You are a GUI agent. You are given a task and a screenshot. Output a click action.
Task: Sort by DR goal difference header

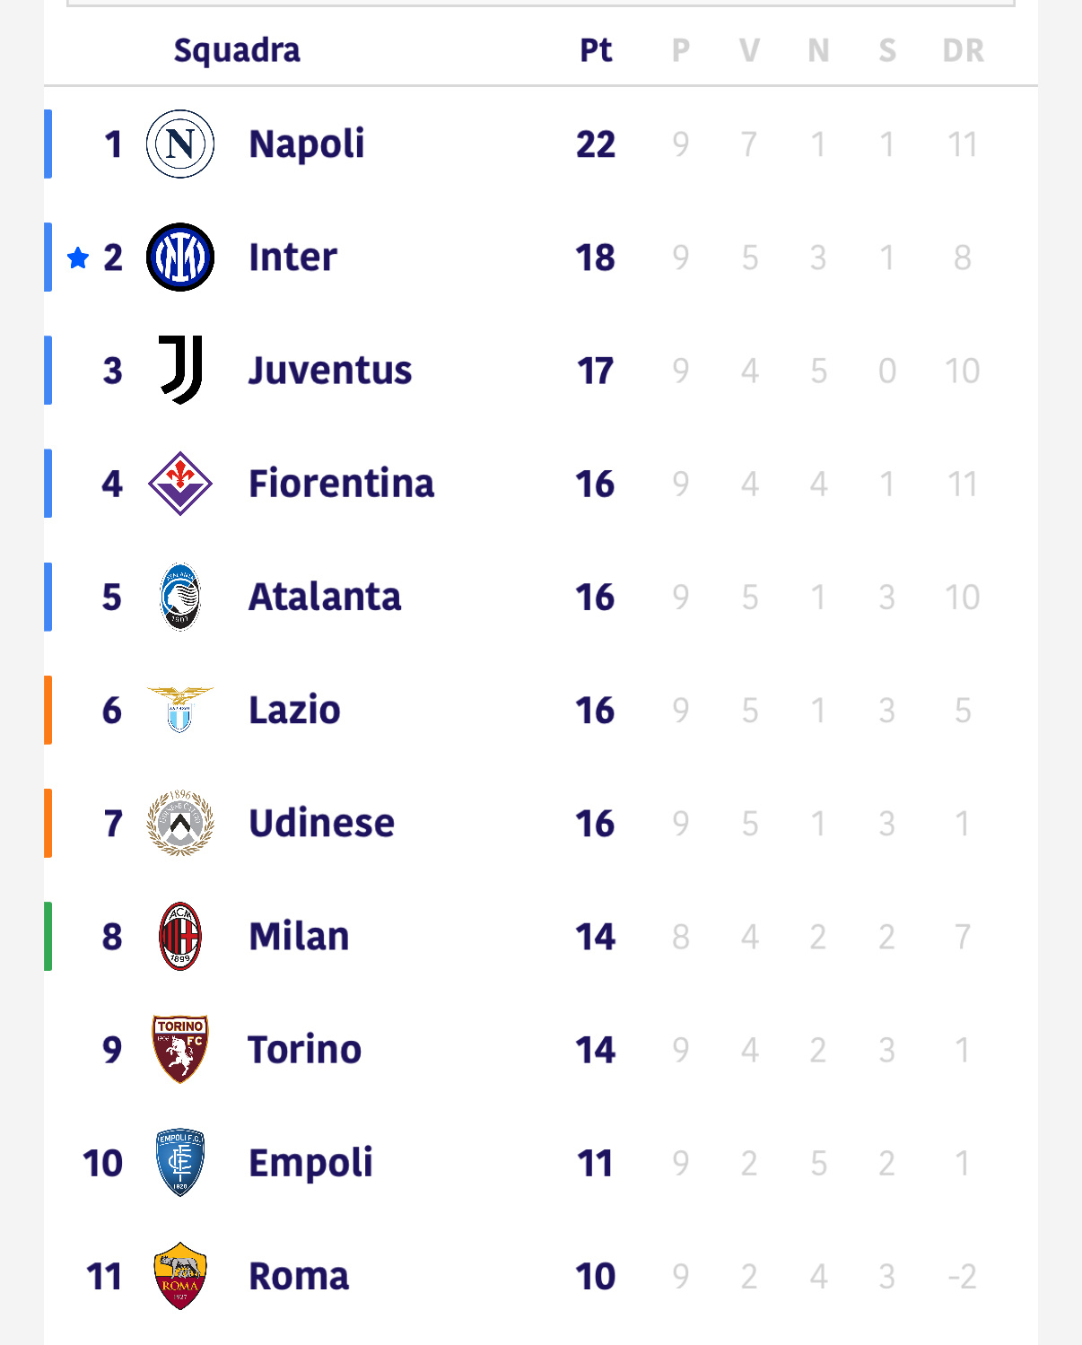(x=963, y=50)
